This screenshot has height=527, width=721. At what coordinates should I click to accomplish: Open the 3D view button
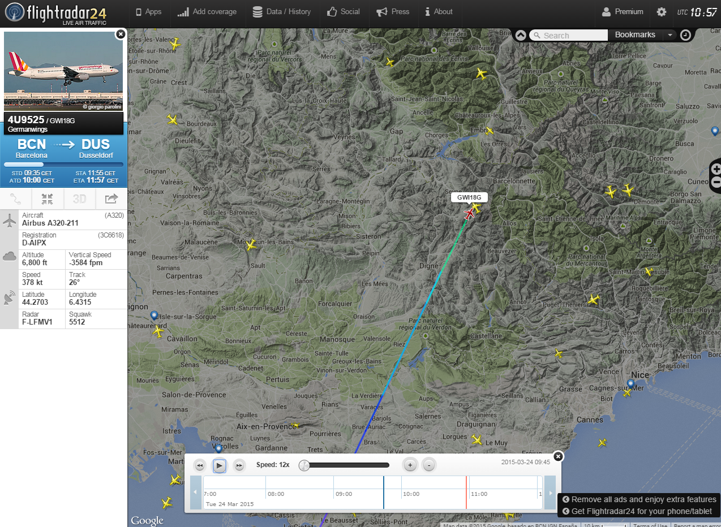(79, 199)
